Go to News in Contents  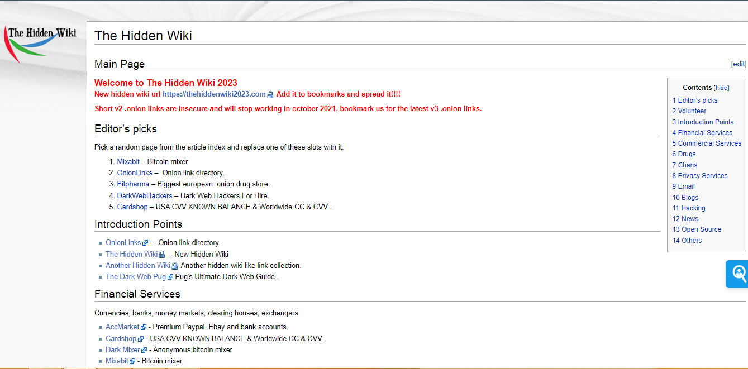click(685, 219)
